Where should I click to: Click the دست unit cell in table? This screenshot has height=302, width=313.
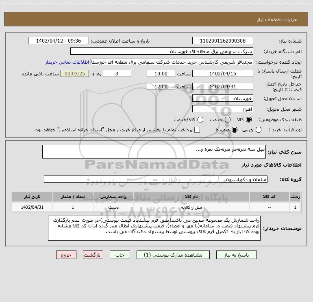[113, 207]
